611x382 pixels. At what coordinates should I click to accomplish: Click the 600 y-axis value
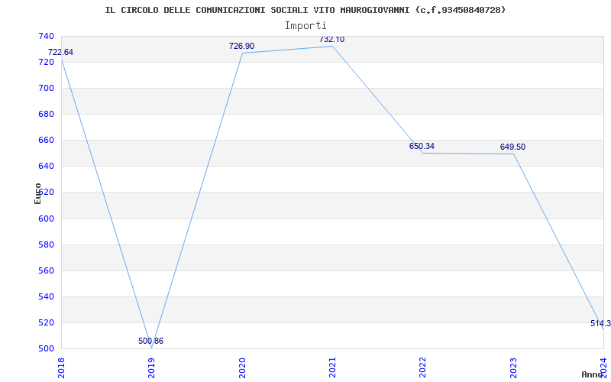click(46, 219)
